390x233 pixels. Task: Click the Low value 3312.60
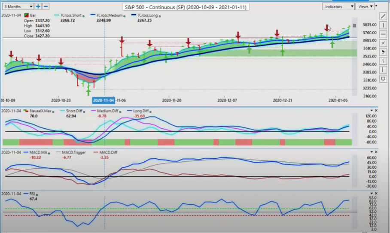point(42,31)
